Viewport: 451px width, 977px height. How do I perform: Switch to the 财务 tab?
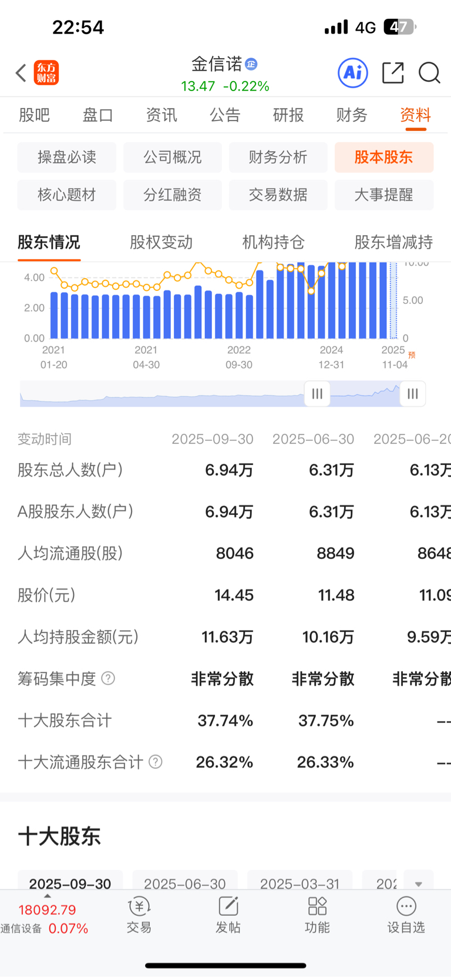tap(352, 115)
